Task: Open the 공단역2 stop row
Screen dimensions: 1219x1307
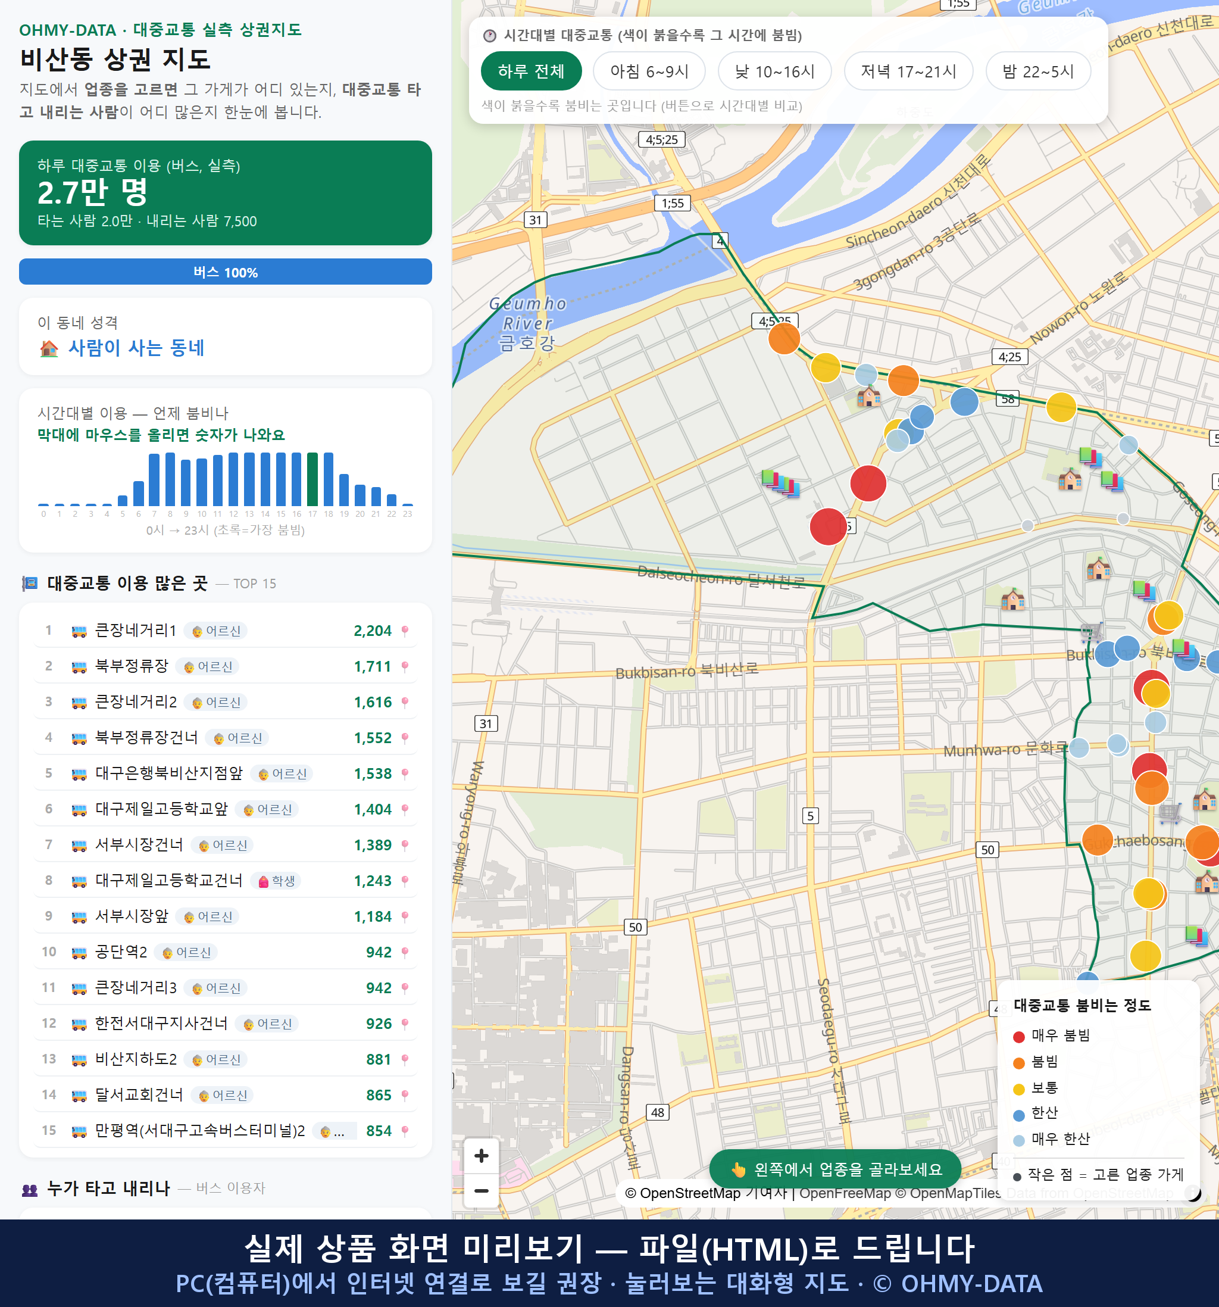Action: [225, 952]
